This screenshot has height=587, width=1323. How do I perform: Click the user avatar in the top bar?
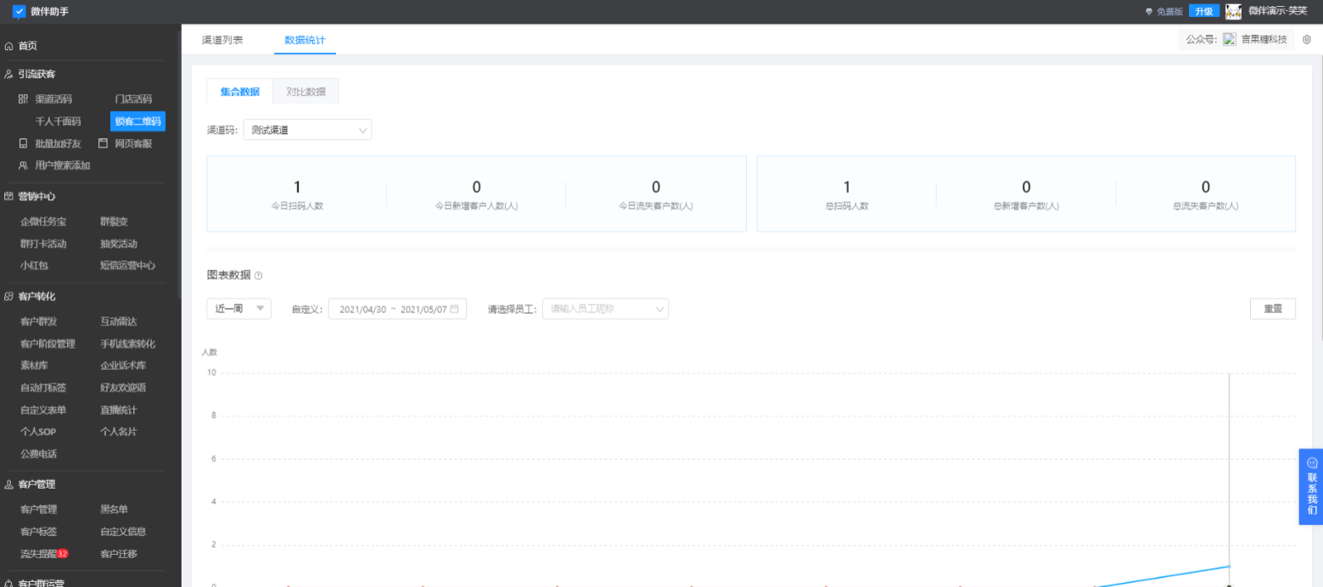point(1234,11)
